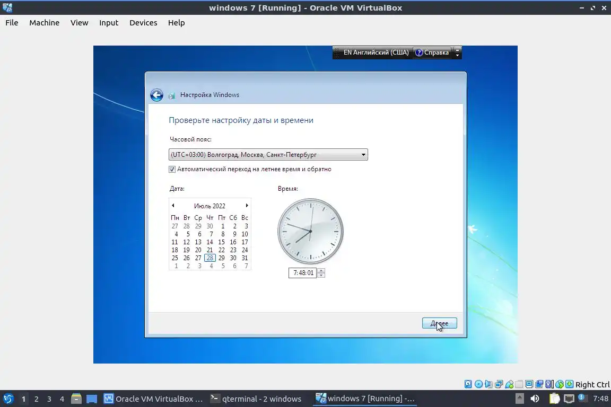Viewport: 611px width, 407px height.
Task: Click the display status icon
Action: click(x=529, y=384)
